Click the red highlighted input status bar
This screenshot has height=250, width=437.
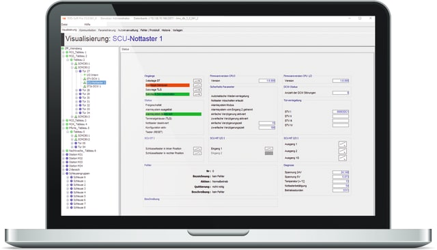tap(167, 85)
